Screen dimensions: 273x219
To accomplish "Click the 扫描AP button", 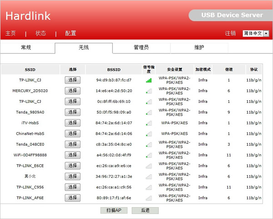I will [114, 210].
